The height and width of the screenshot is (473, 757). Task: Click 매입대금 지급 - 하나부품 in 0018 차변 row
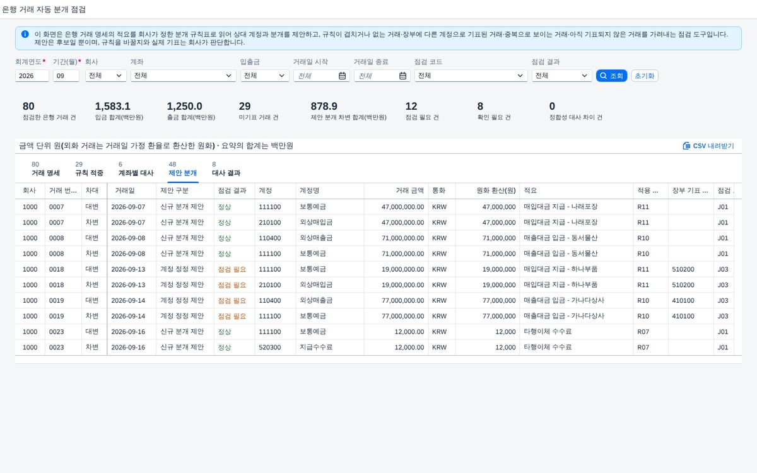click(561, 285)
